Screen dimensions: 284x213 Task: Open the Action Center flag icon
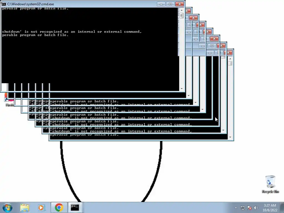(249, 208)
